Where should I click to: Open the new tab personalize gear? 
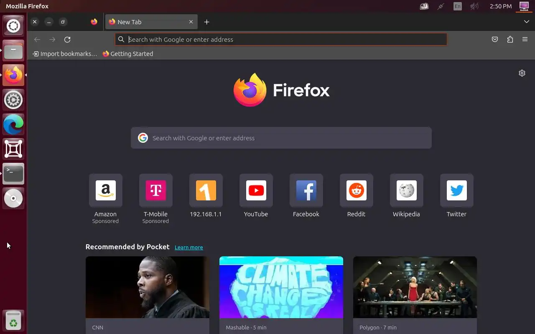(x=522, y=73)
